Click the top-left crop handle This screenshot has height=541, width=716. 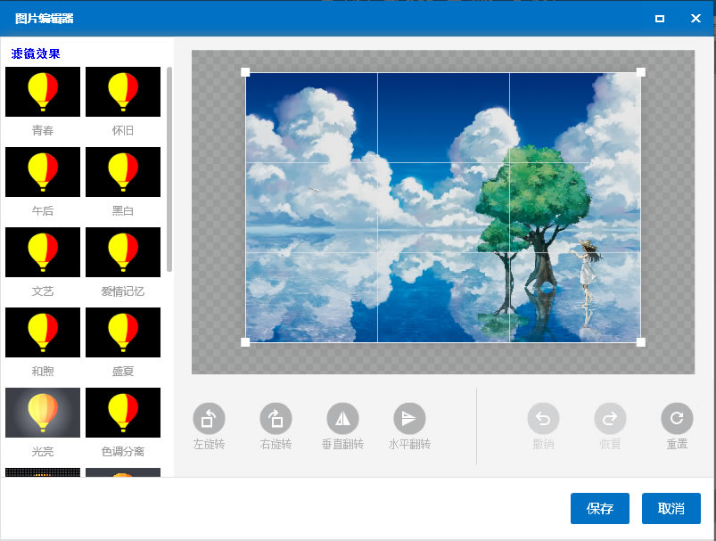point(245,72)
